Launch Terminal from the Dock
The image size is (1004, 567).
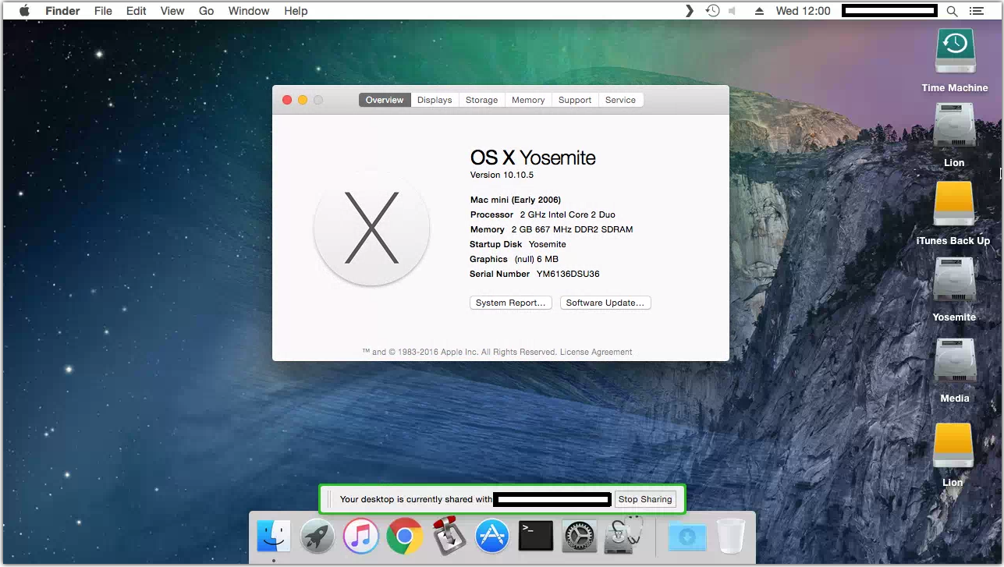536,536
